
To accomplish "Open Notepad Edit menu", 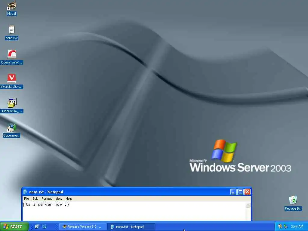I will (x=35, y=199).
